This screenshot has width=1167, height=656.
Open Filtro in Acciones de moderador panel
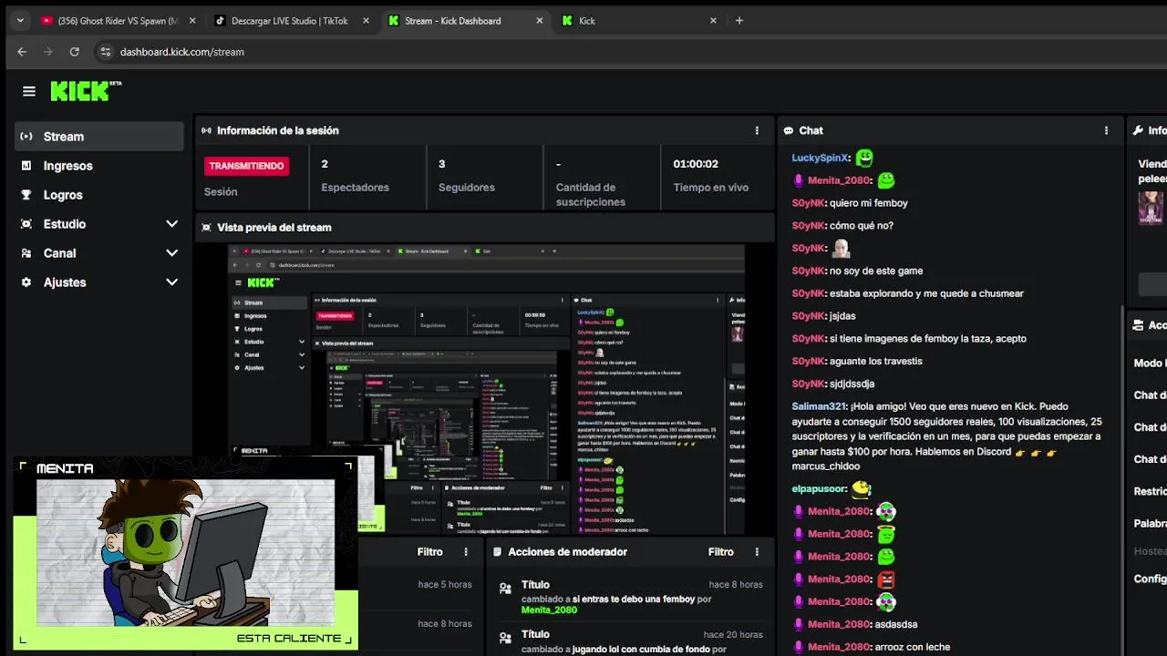pyautogui.click(x=720, y=551)
